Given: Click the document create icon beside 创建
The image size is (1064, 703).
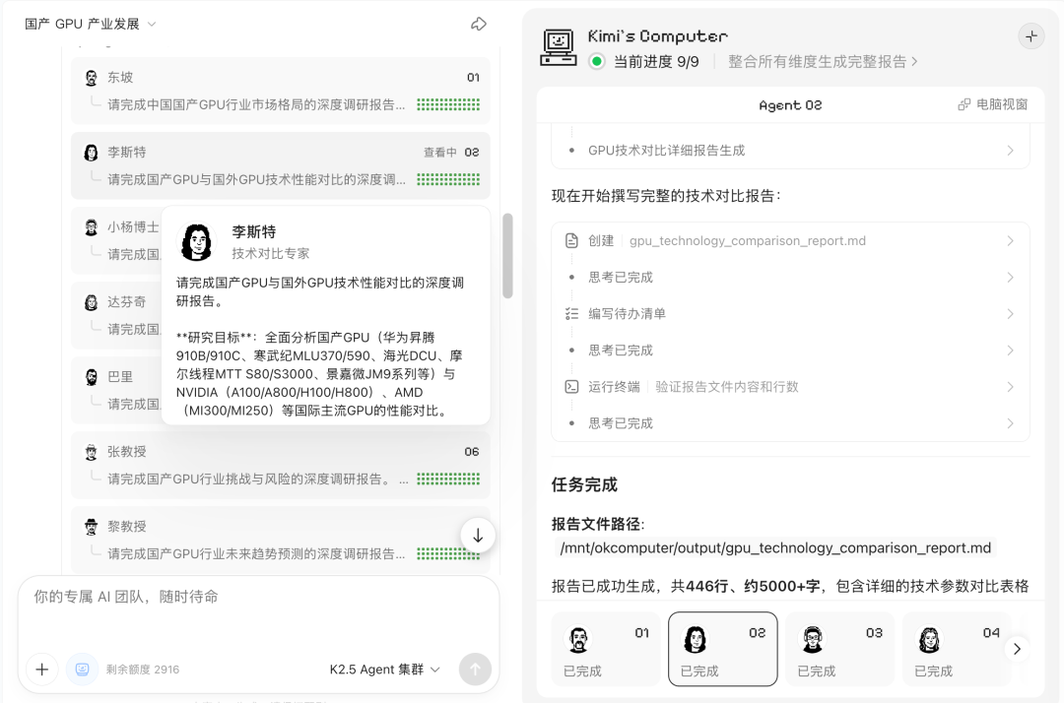Looking at the screenshot, I should click(571, 240).
